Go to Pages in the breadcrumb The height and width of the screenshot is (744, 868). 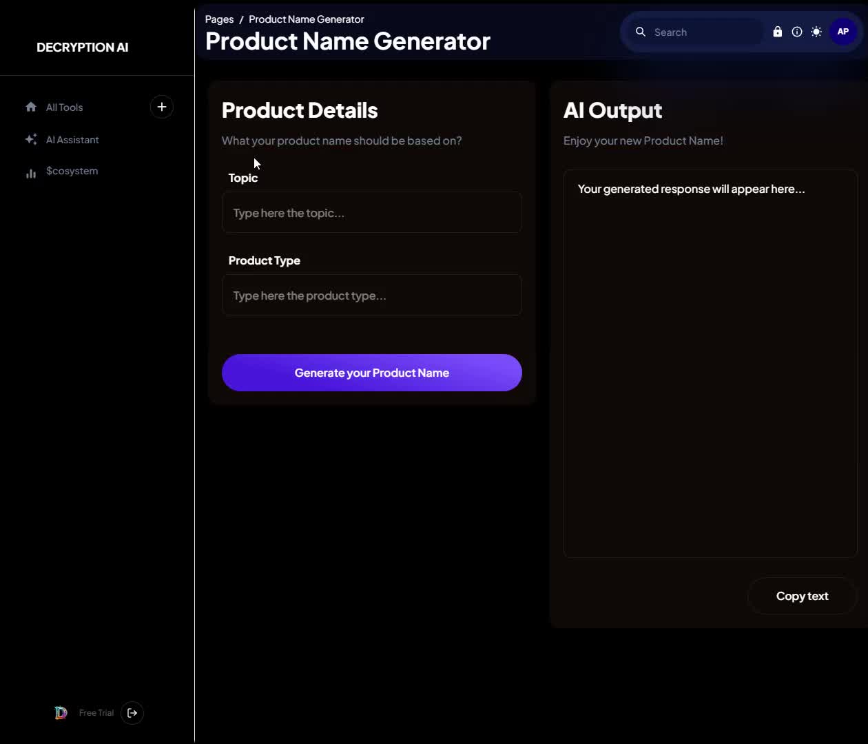pos(219,19)
